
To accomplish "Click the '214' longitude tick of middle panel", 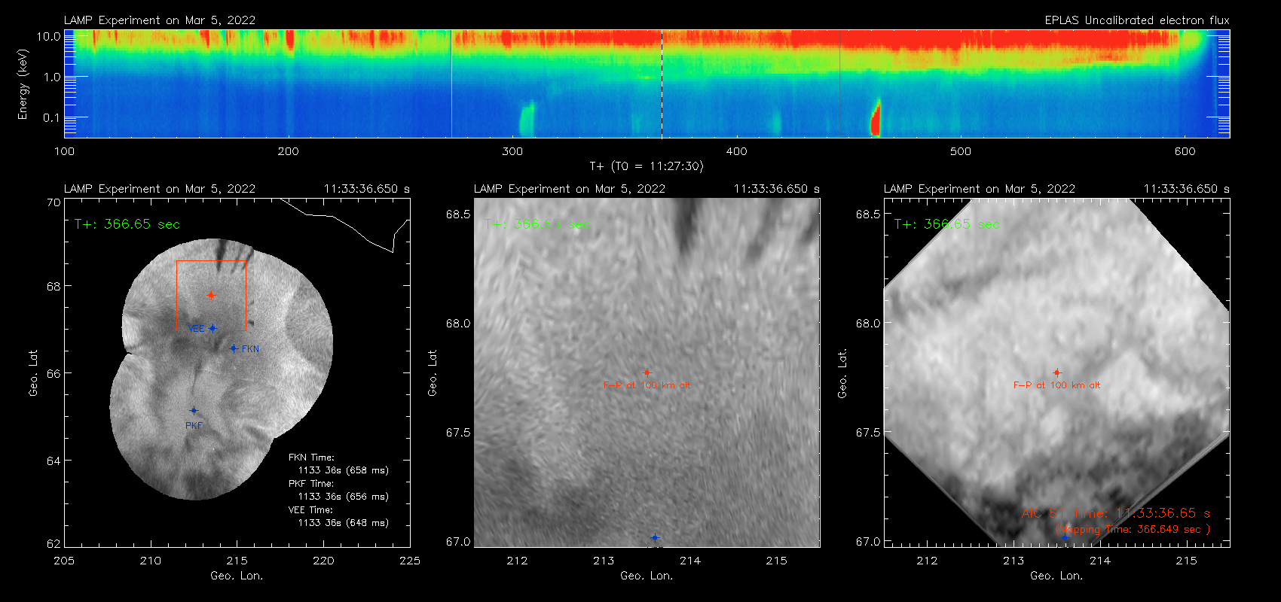I will click(x=690, y=561).
